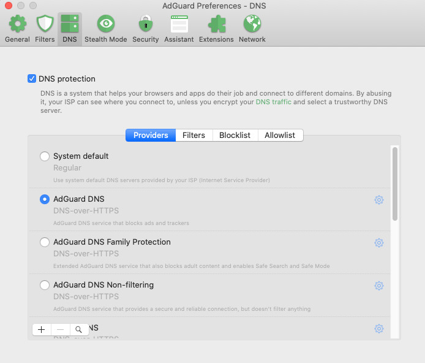The height and width of the screenshot is (363, 425).
Task: Select the AdGuard DNS radio button
Action: (x=45, y=199)
